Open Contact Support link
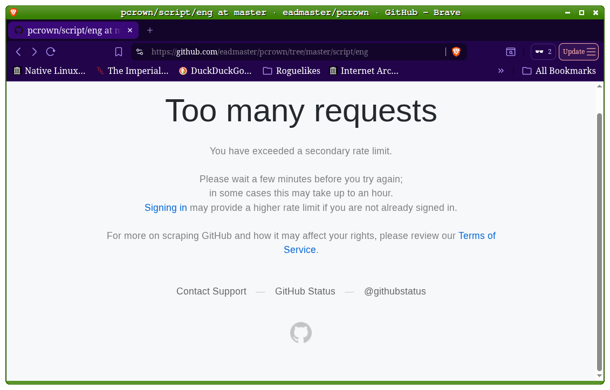This screenshot has height=390, width=610. (211, 291)
